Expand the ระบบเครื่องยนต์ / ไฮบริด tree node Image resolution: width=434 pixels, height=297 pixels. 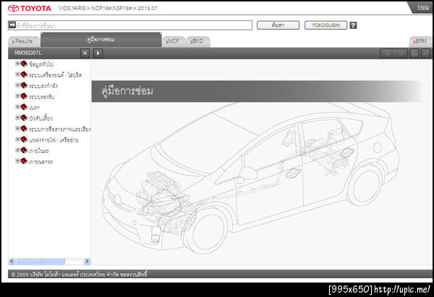coord(17,74)
